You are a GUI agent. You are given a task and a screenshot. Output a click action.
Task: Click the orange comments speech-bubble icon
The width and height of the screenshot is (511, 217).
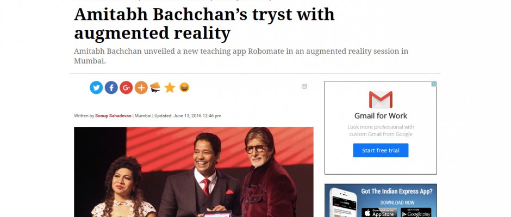click(x=155, y=87)
